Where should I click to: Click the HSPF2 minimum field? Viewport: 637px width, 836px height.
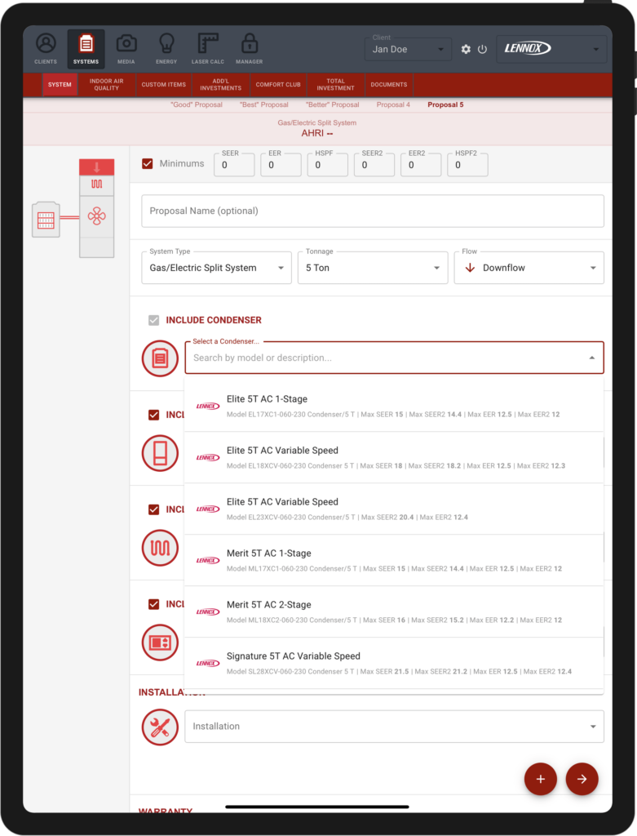(x=467, y=165)
